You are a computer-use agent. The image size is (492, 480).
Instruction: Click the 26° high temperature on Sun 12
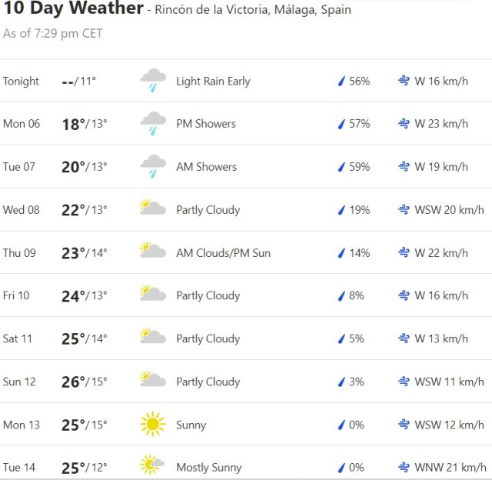click(73, 381)
